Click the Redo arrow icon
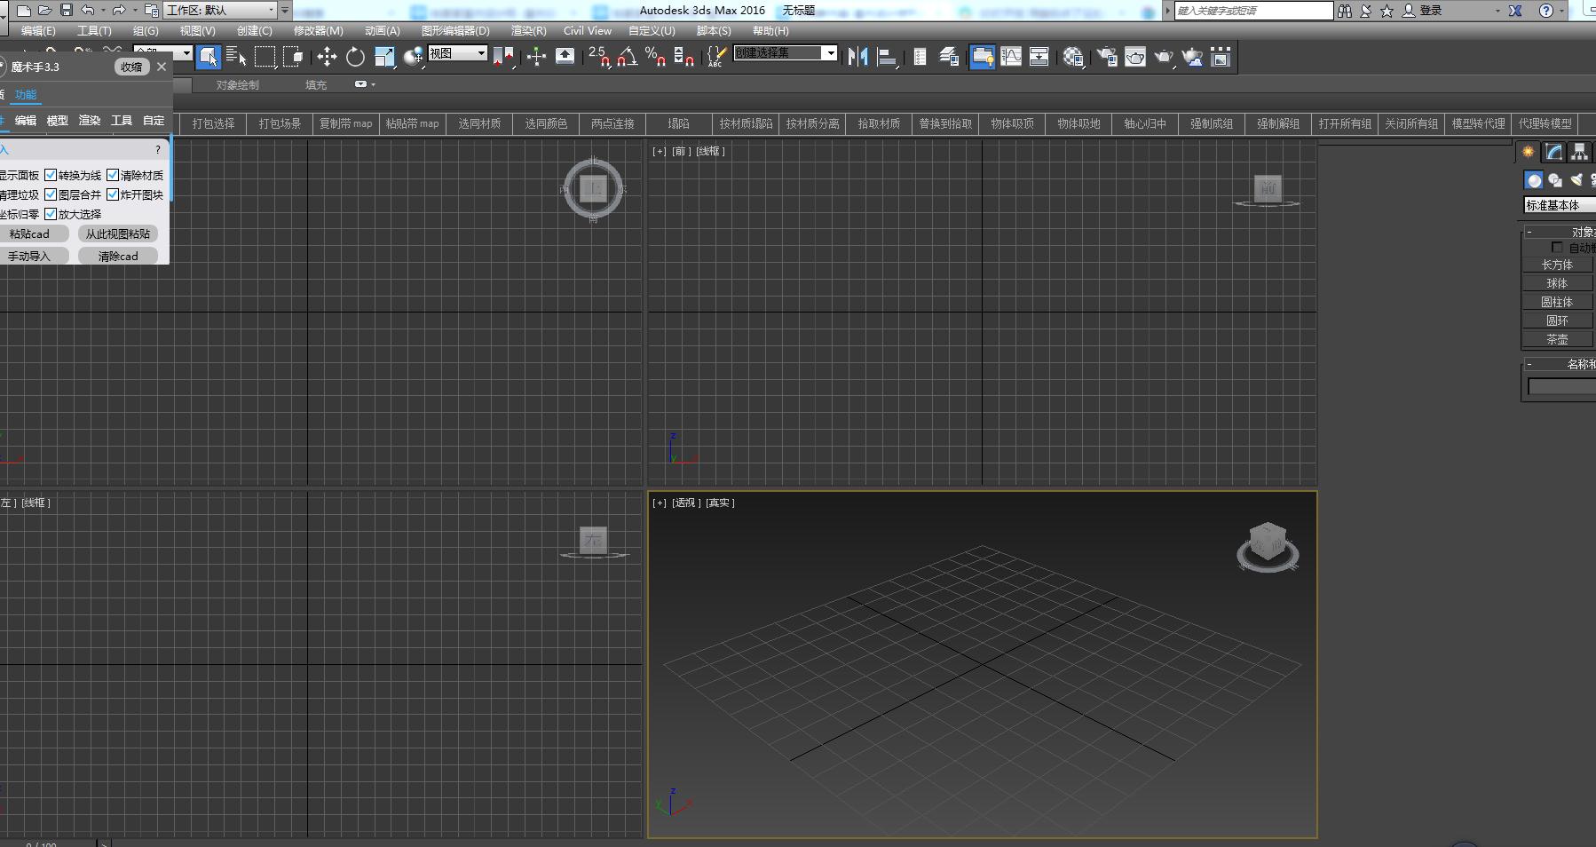Screen dimensions: 1596x847 [x=118, y=10]
